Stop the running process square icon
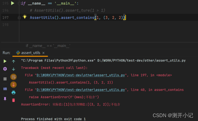The height and width of the screenshot is (121, 198). pyautogui.click(x=5, y=79)
